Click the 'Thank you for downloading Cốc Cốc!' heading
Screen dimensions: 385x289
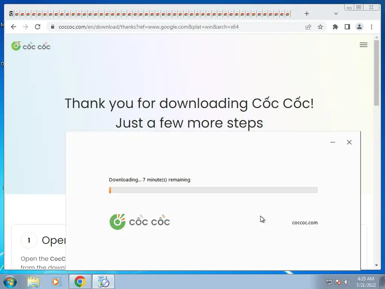189,103
